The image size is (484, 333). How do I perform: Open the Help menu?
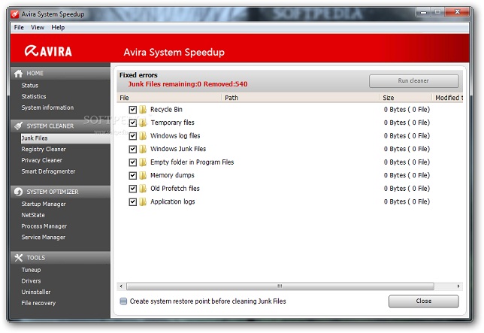click(58, 28)
